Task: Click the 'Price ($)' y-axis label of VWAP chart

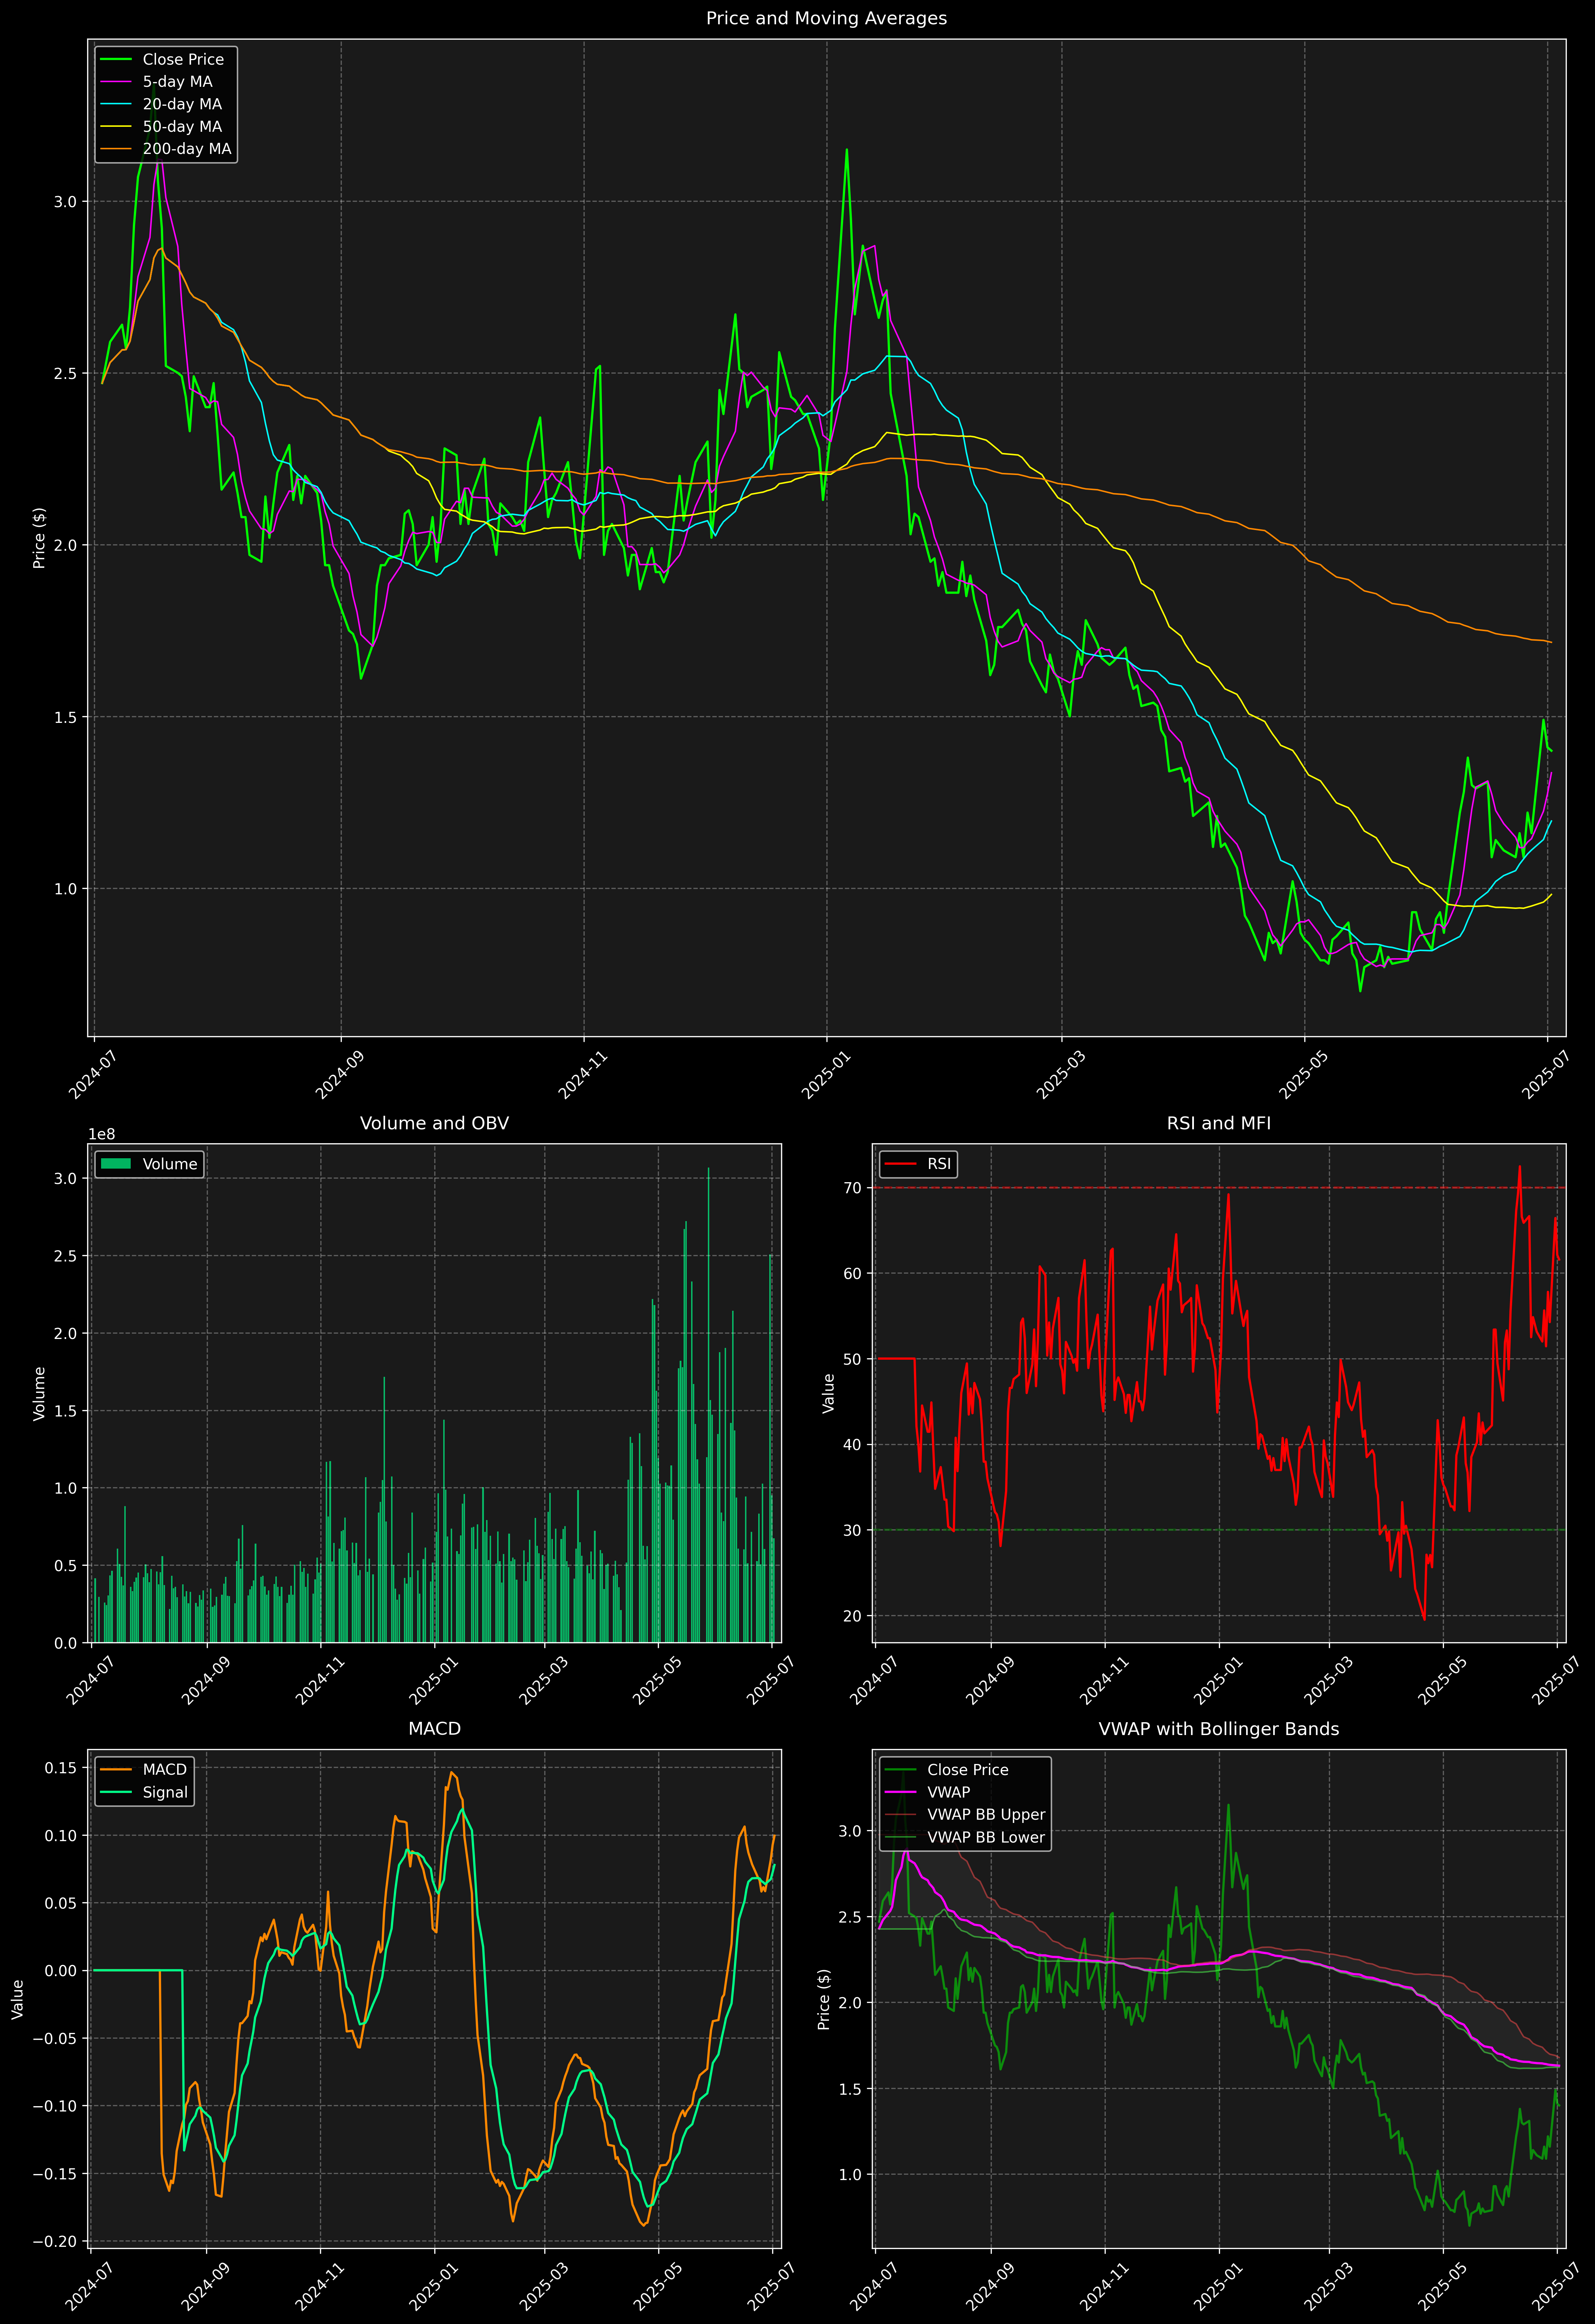Action: click(824, 1999)
